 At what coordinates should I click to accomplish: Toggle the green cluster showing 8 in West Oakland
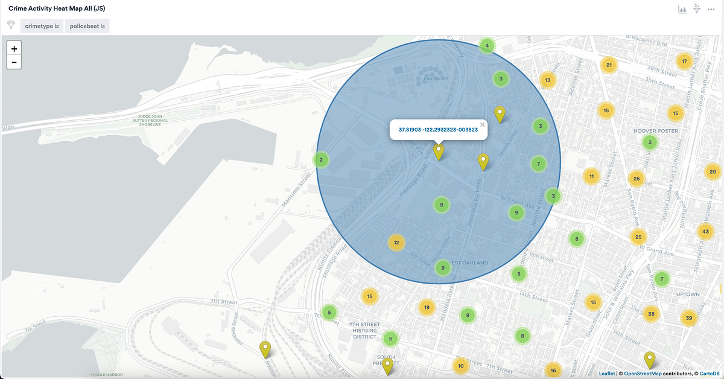(442, 205)
